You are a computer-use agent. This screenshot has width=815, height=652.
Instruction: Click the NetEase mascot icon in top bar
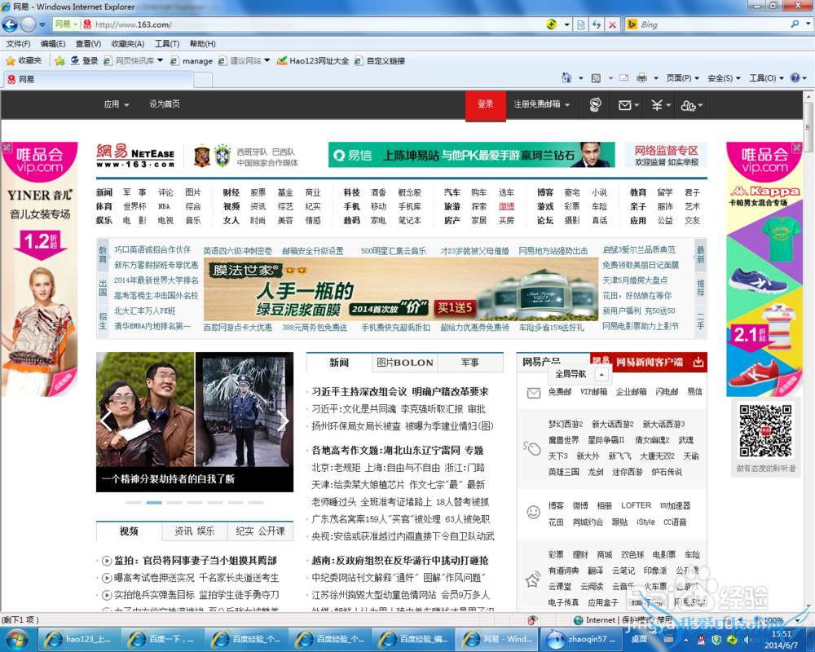[595, 105]
